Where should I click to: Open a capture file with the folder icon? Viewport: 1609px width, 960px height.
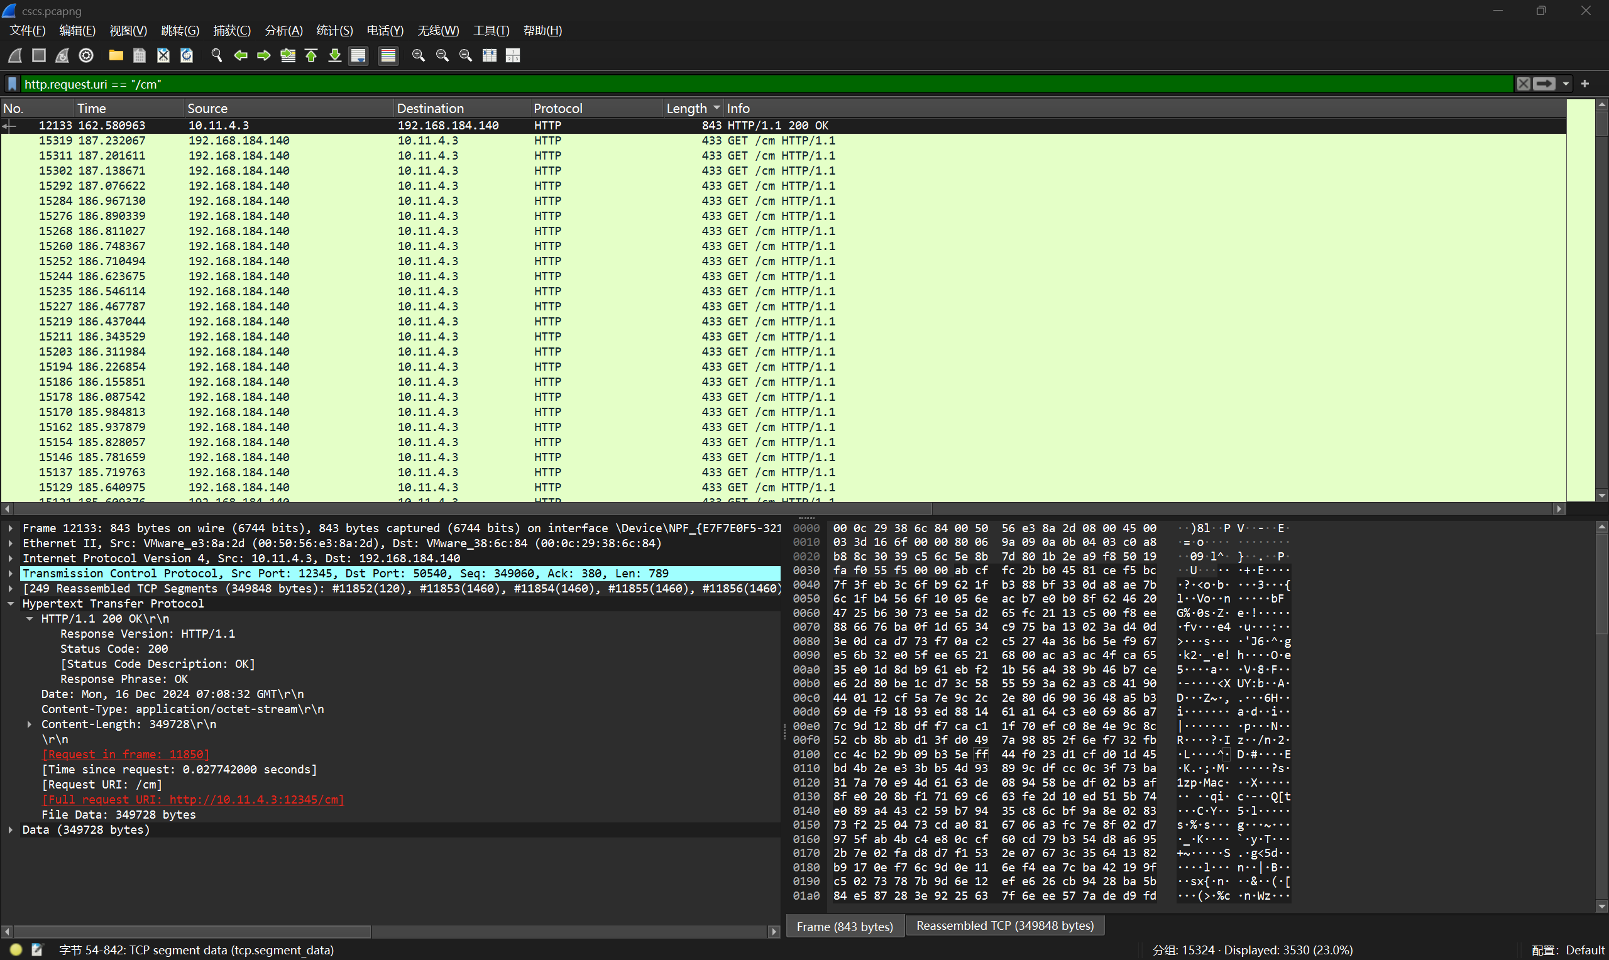pyautogui.click(x=116, y=56)
